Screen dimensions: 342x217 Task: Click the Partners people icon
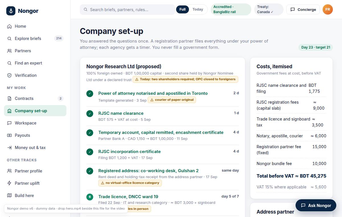pyautogui.click(x=9, y=51)
